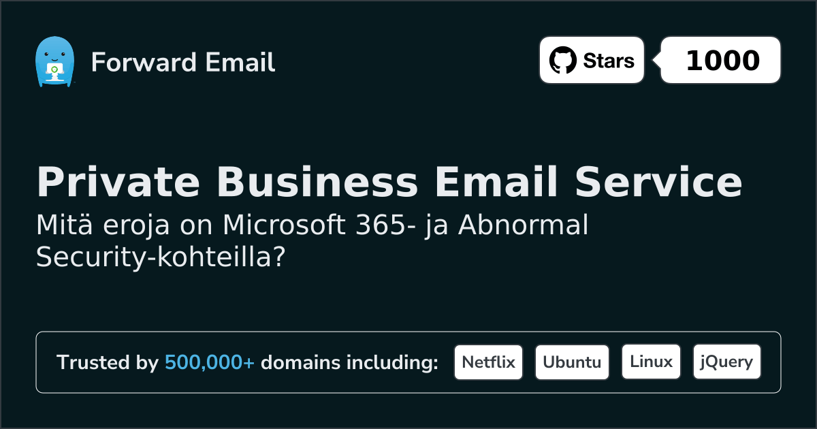The width and height of the screenshot is (817, 429).
Task: Click the GitHub octocat icon
Action: coord(562,61)
